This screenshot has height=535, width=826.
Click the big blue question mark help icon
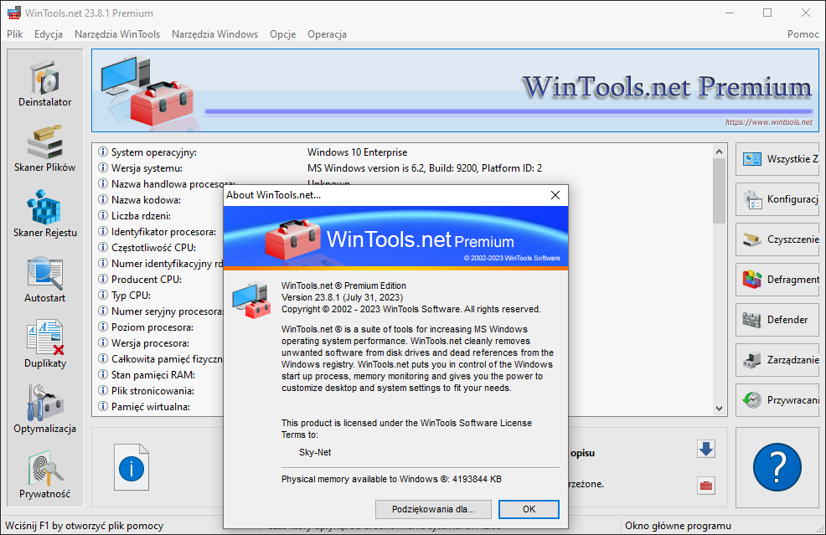click(777, 467)
